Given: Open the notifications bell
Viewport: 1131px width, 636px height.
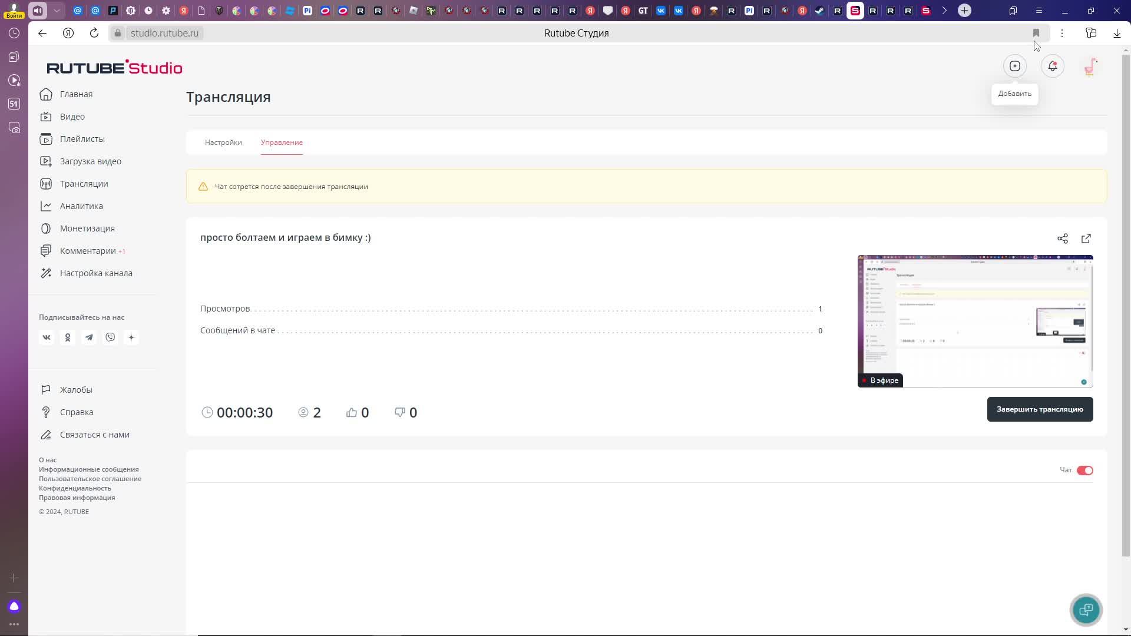Looking at the screenshot, I should point(1053,66).
